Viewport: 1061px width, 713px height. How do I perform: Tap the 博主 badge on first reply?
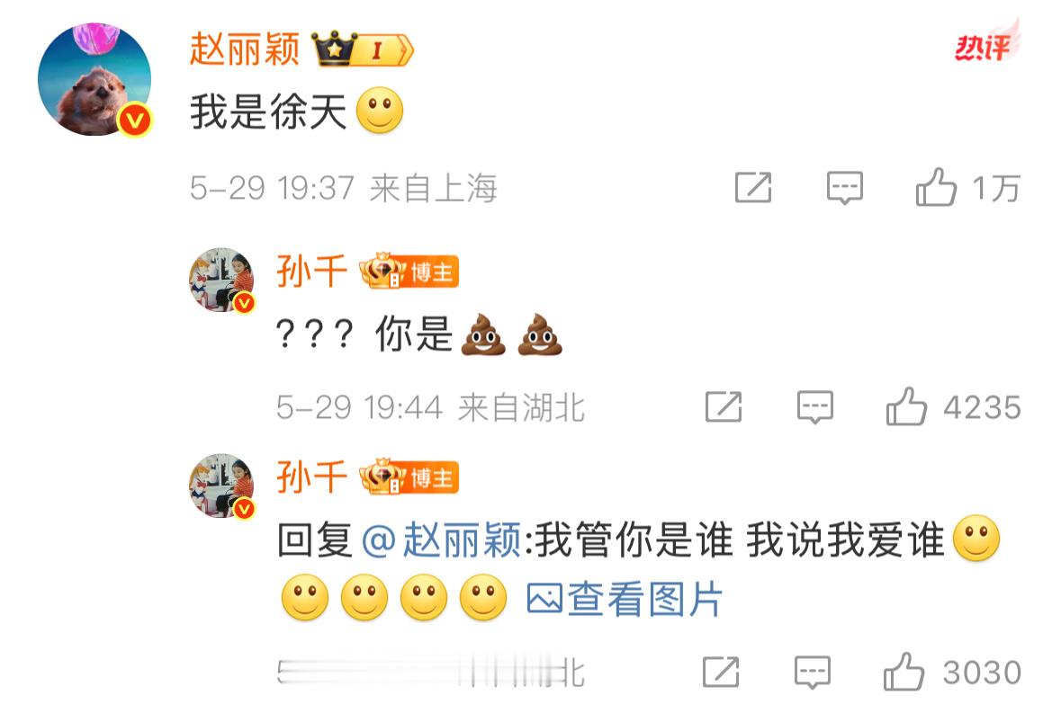[409, 272]
